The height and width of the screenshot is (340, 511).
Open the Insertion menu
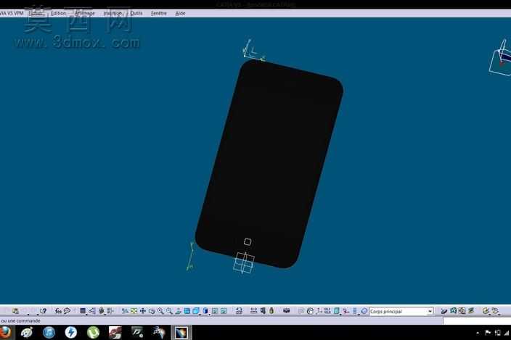point(113,13)
